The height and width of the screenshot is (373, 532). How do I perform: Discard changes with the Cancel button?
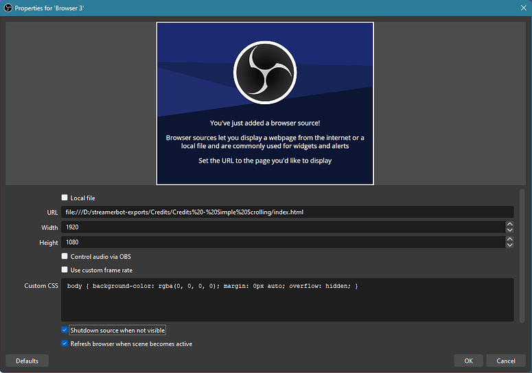(506, 361)
